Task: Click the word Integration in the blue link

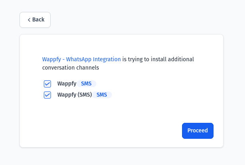Action: click(x=107, y=59)
